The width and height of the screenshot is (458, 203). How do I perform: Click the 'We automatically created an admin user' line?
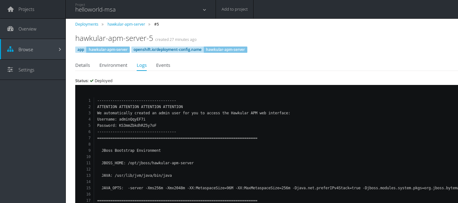click(194, 113)
